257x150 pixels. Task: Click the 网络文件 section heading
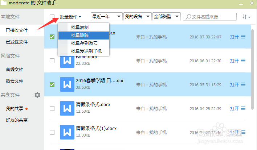coord(10,56)
